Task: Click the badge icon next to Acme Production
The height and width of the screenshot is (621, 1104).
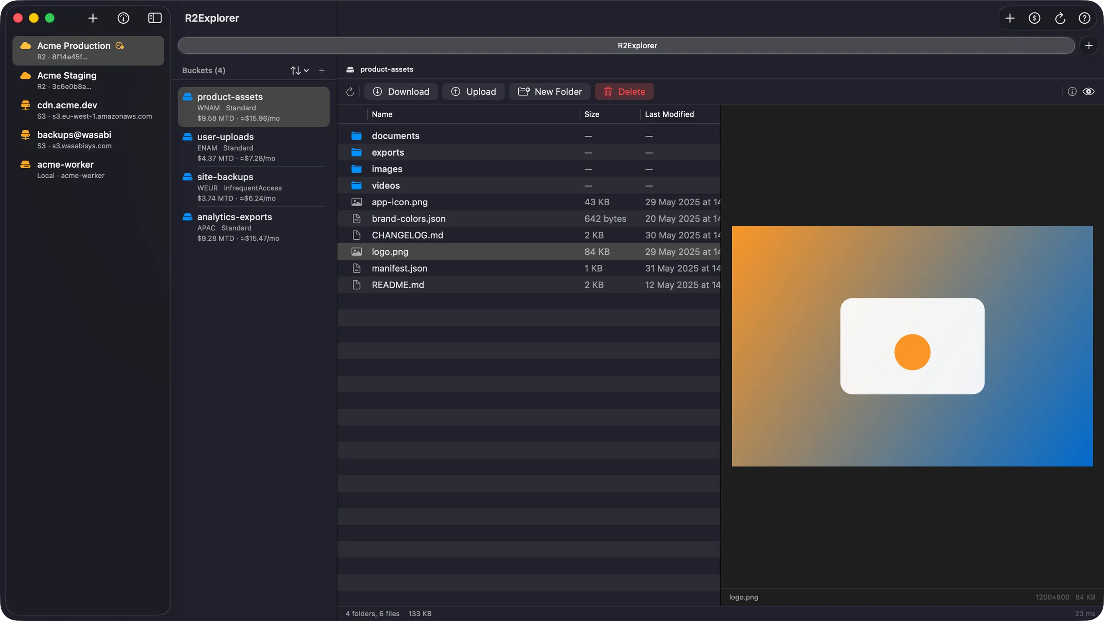Action: coord(120,46)
